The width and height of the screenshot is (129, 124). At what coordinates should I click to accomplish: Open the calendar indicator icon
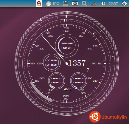click(x=66, y=4)
